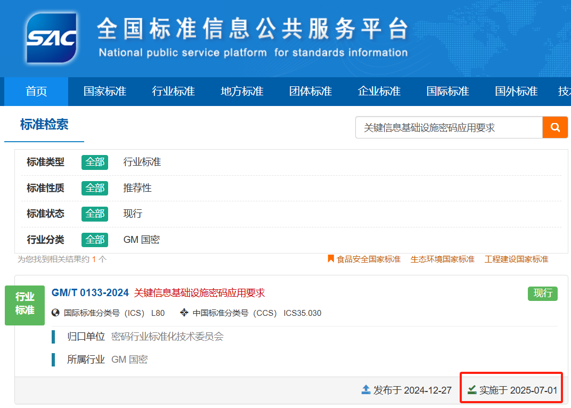Select 全部 for 标准类型 filter
Image resolution: width=571 pixels, height=408 pixels.
pos(95,162)
